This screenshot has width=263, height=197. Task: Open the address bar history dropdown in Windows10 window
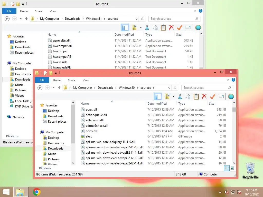[169, 88]
